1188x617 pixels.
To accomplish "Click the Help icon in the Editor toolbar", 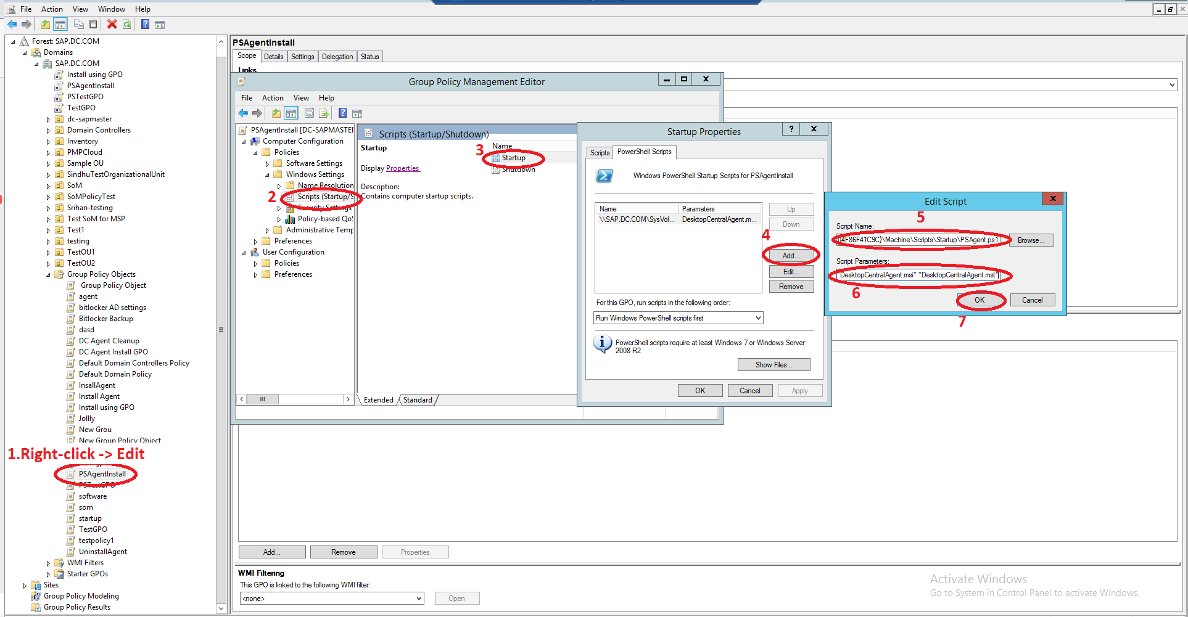I will coord(342,113).
